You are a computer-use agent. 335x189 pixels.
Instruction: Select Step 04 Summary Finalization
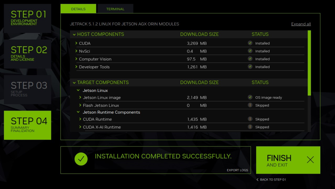pos(27,125)
